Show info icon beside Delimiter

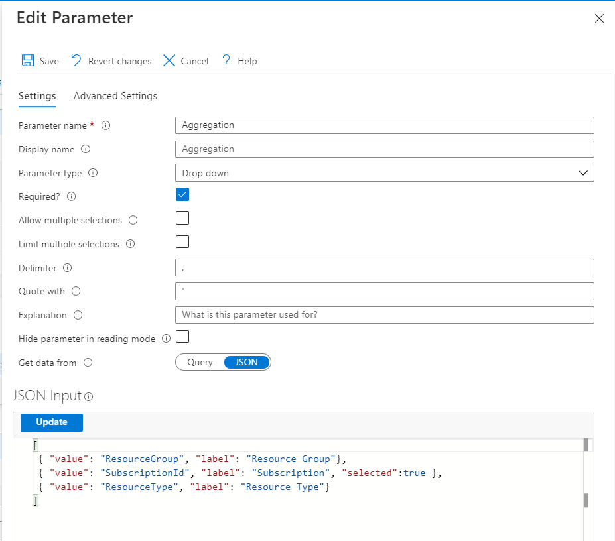68,268
